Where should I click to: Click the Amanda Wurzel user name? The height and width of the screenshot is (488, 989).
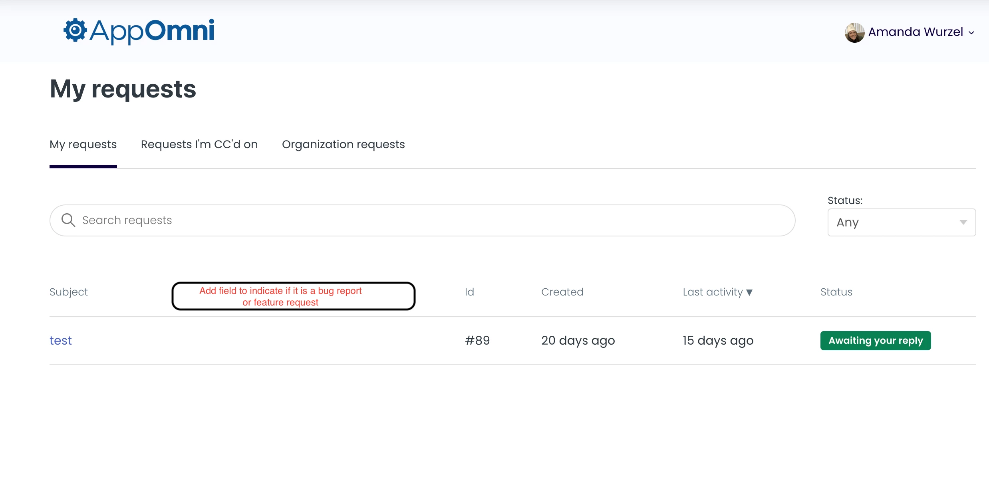click(916, 32)
